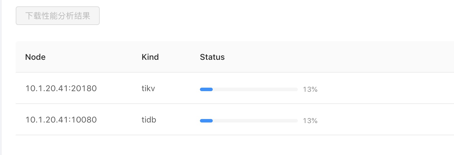
Task: Click gray unfilled track of tidb progress bar
Action: tap(255, 121)
